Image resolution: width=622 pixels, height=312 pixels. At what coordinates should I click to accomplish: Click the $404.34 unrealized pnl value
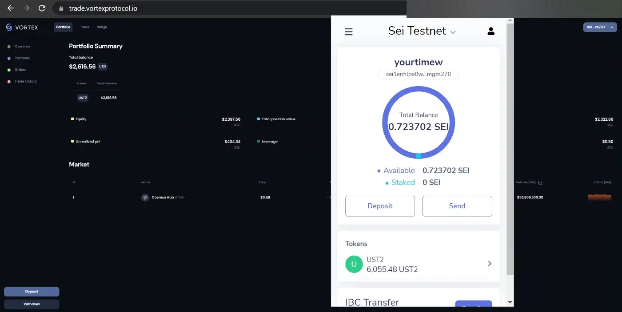[x=232, y=142]
